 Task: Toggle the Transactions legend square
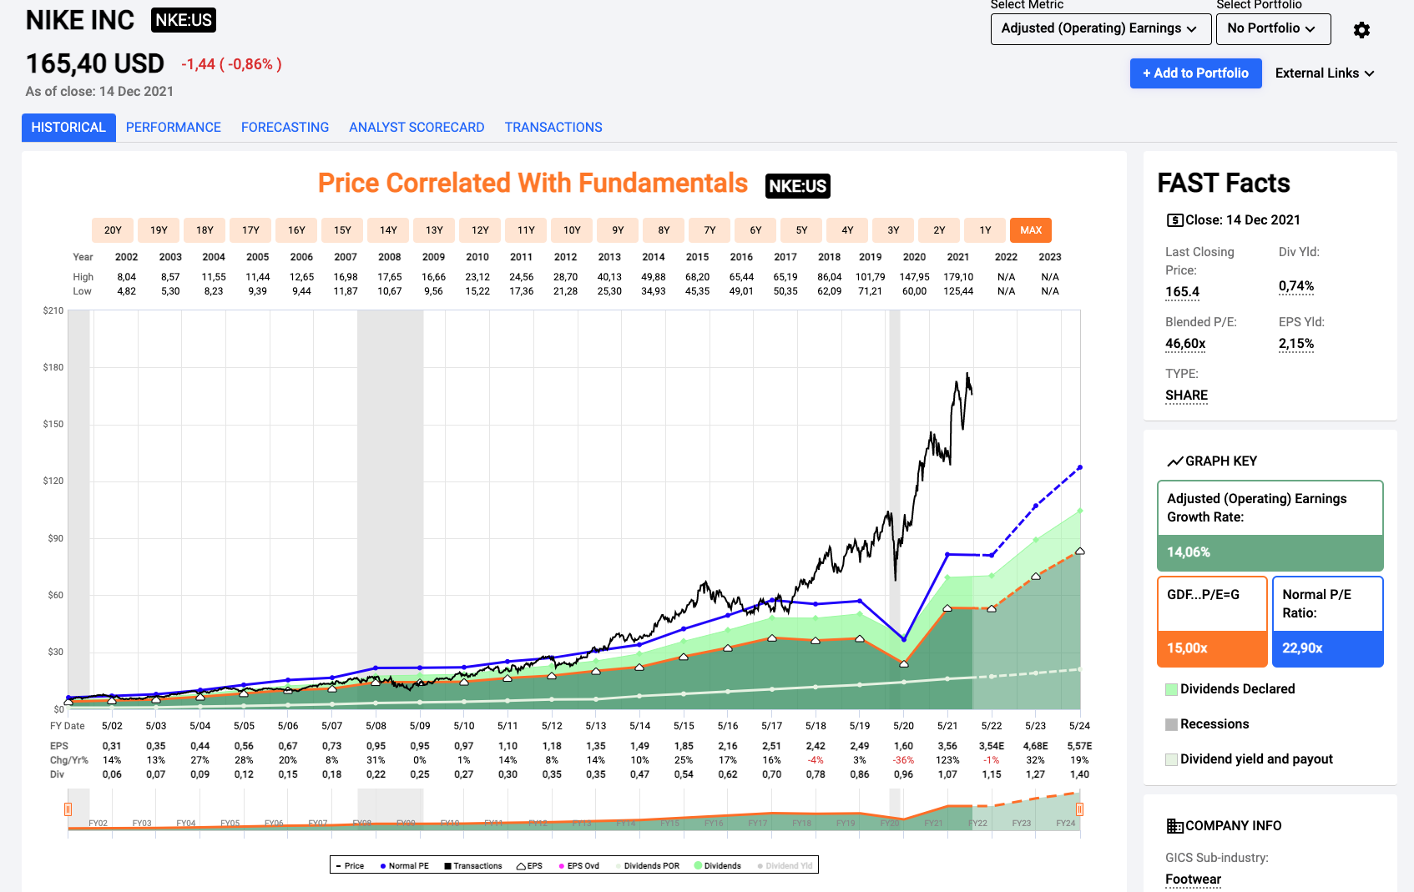pyautogui.click(x=447, y=866)
